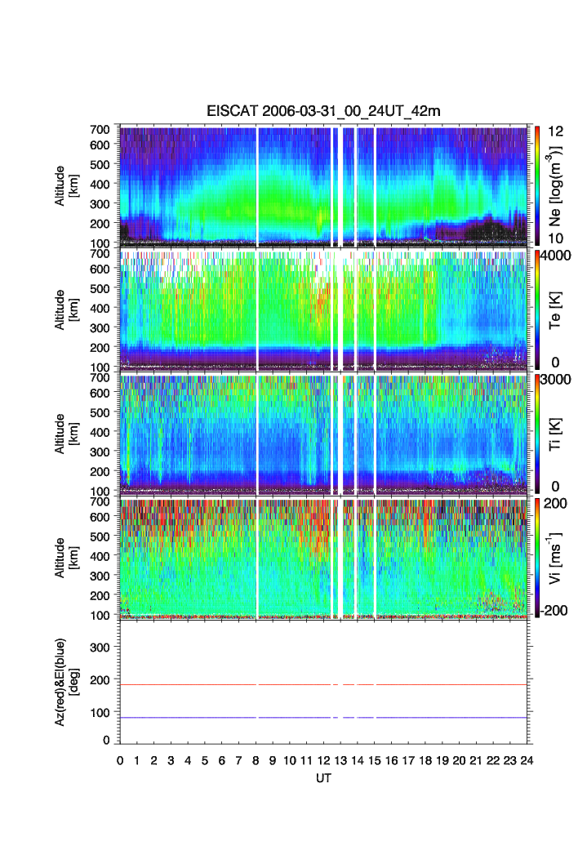
Task: Click hour 18 on the UT axis
Action: point(425,761)
